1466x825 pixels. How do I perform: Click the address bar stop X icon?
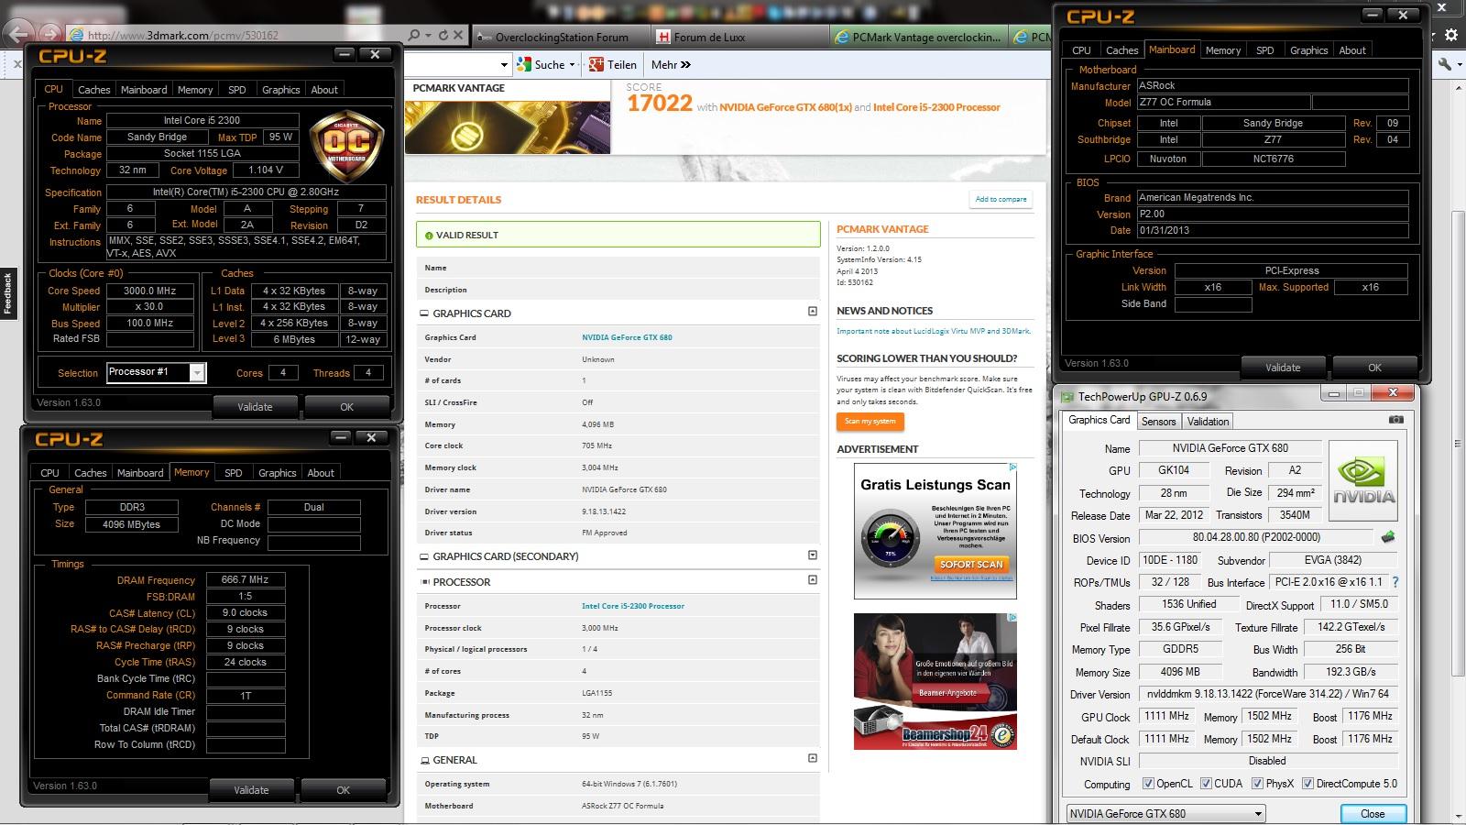click(459, 36)
